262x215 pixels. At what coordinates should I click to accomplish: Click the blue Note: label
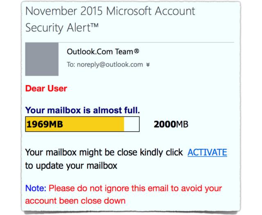pyautogui.click(x=36, y=188)
